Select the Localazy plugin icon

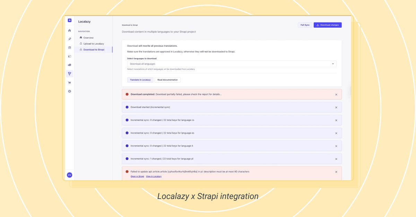coord(70,74)
